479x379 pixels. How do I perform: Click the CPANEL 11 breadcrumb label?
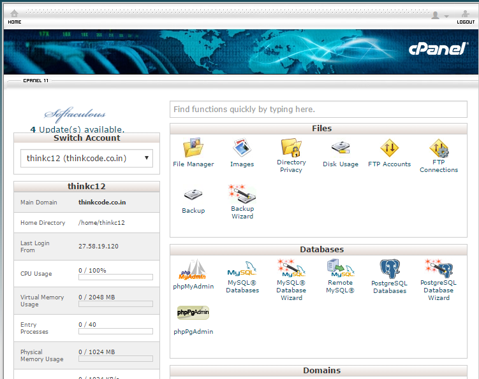(36, 80)
